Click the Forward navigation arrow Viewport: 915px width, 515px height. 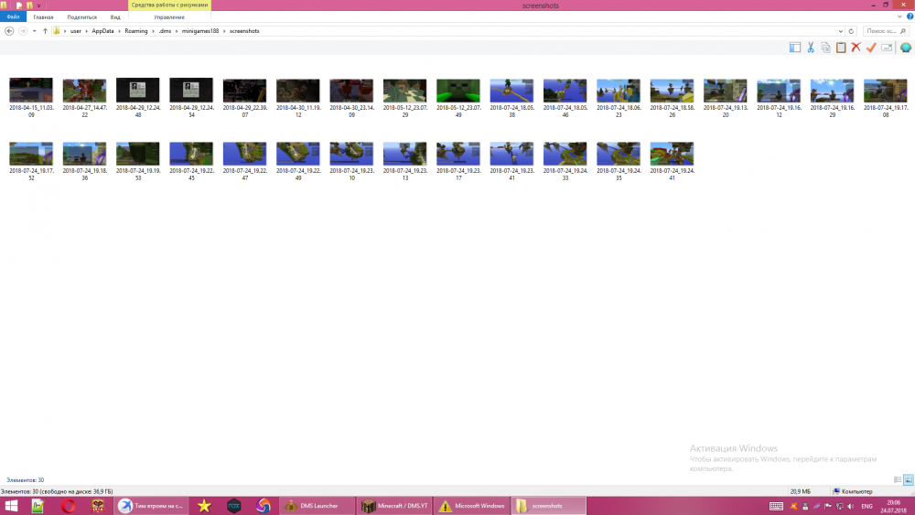(23, 31)
